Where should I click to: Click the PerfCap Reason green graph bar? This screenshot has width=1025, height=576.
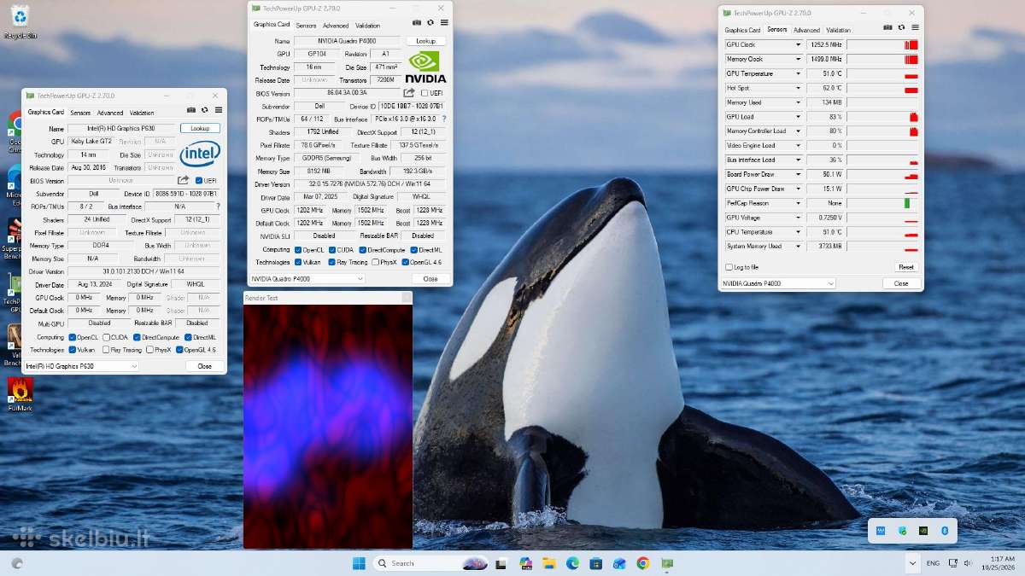pos(907,203)
